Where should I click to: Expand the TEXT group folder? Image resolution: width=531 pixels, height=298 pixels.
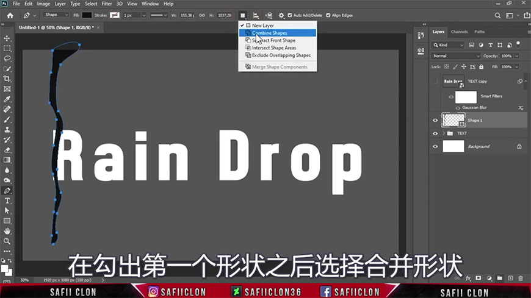(444, 133)
